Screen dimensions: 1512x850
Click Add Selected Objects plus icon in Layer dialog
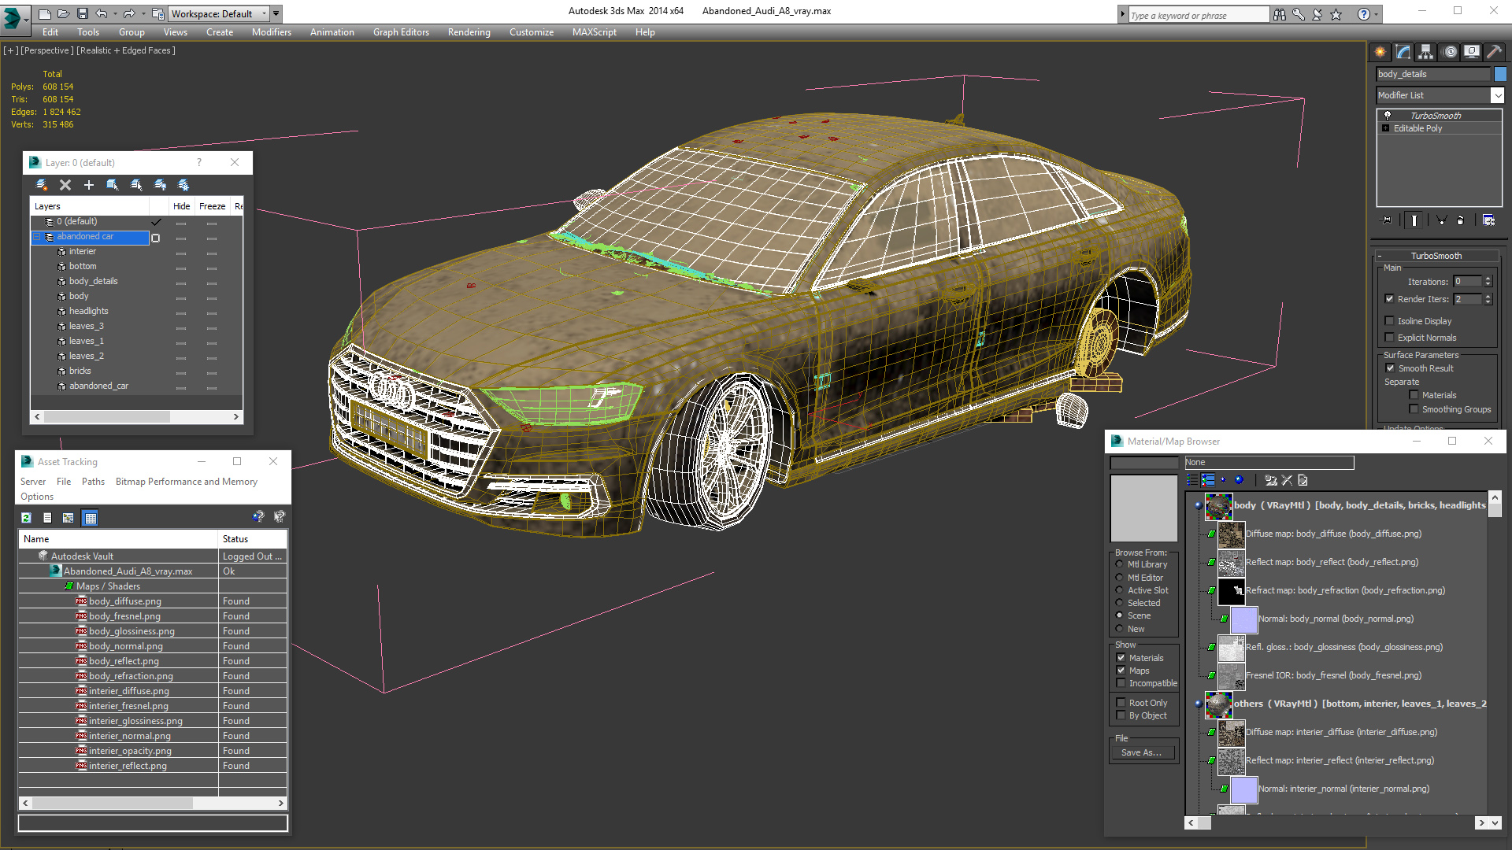(x=89, y=185)
